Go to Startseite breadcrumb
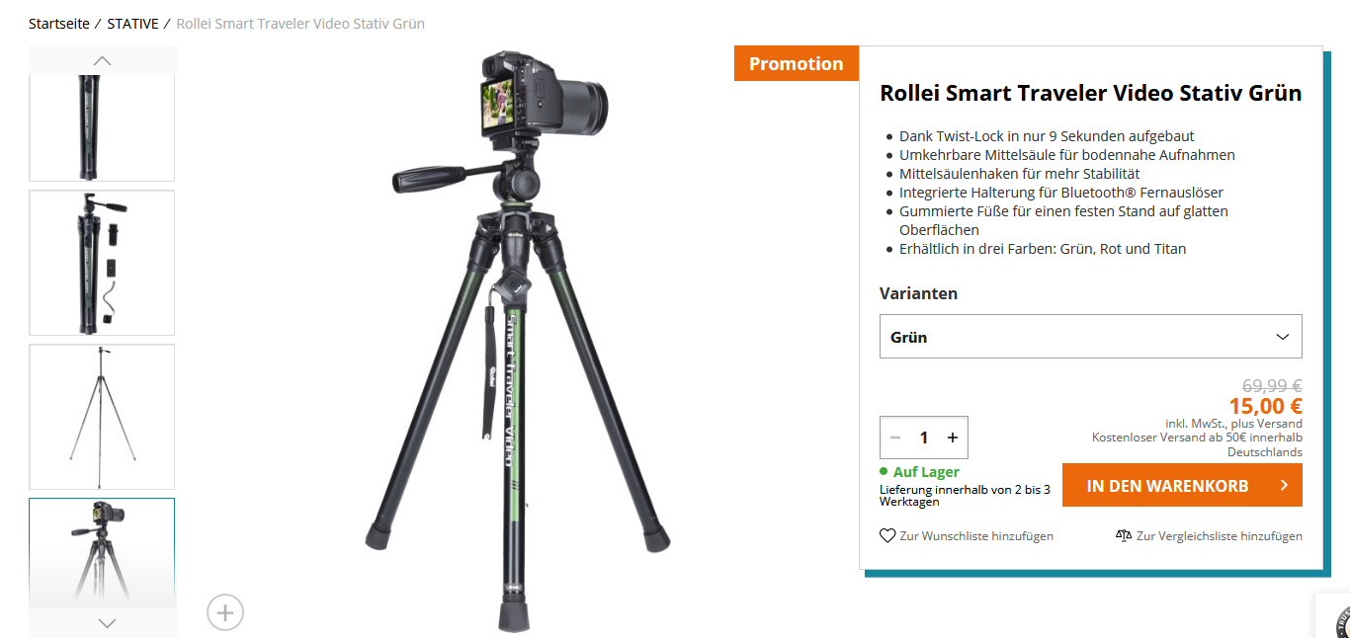Image resolution: width=1350 pixels, height=638 pixels. click(59, 24)
